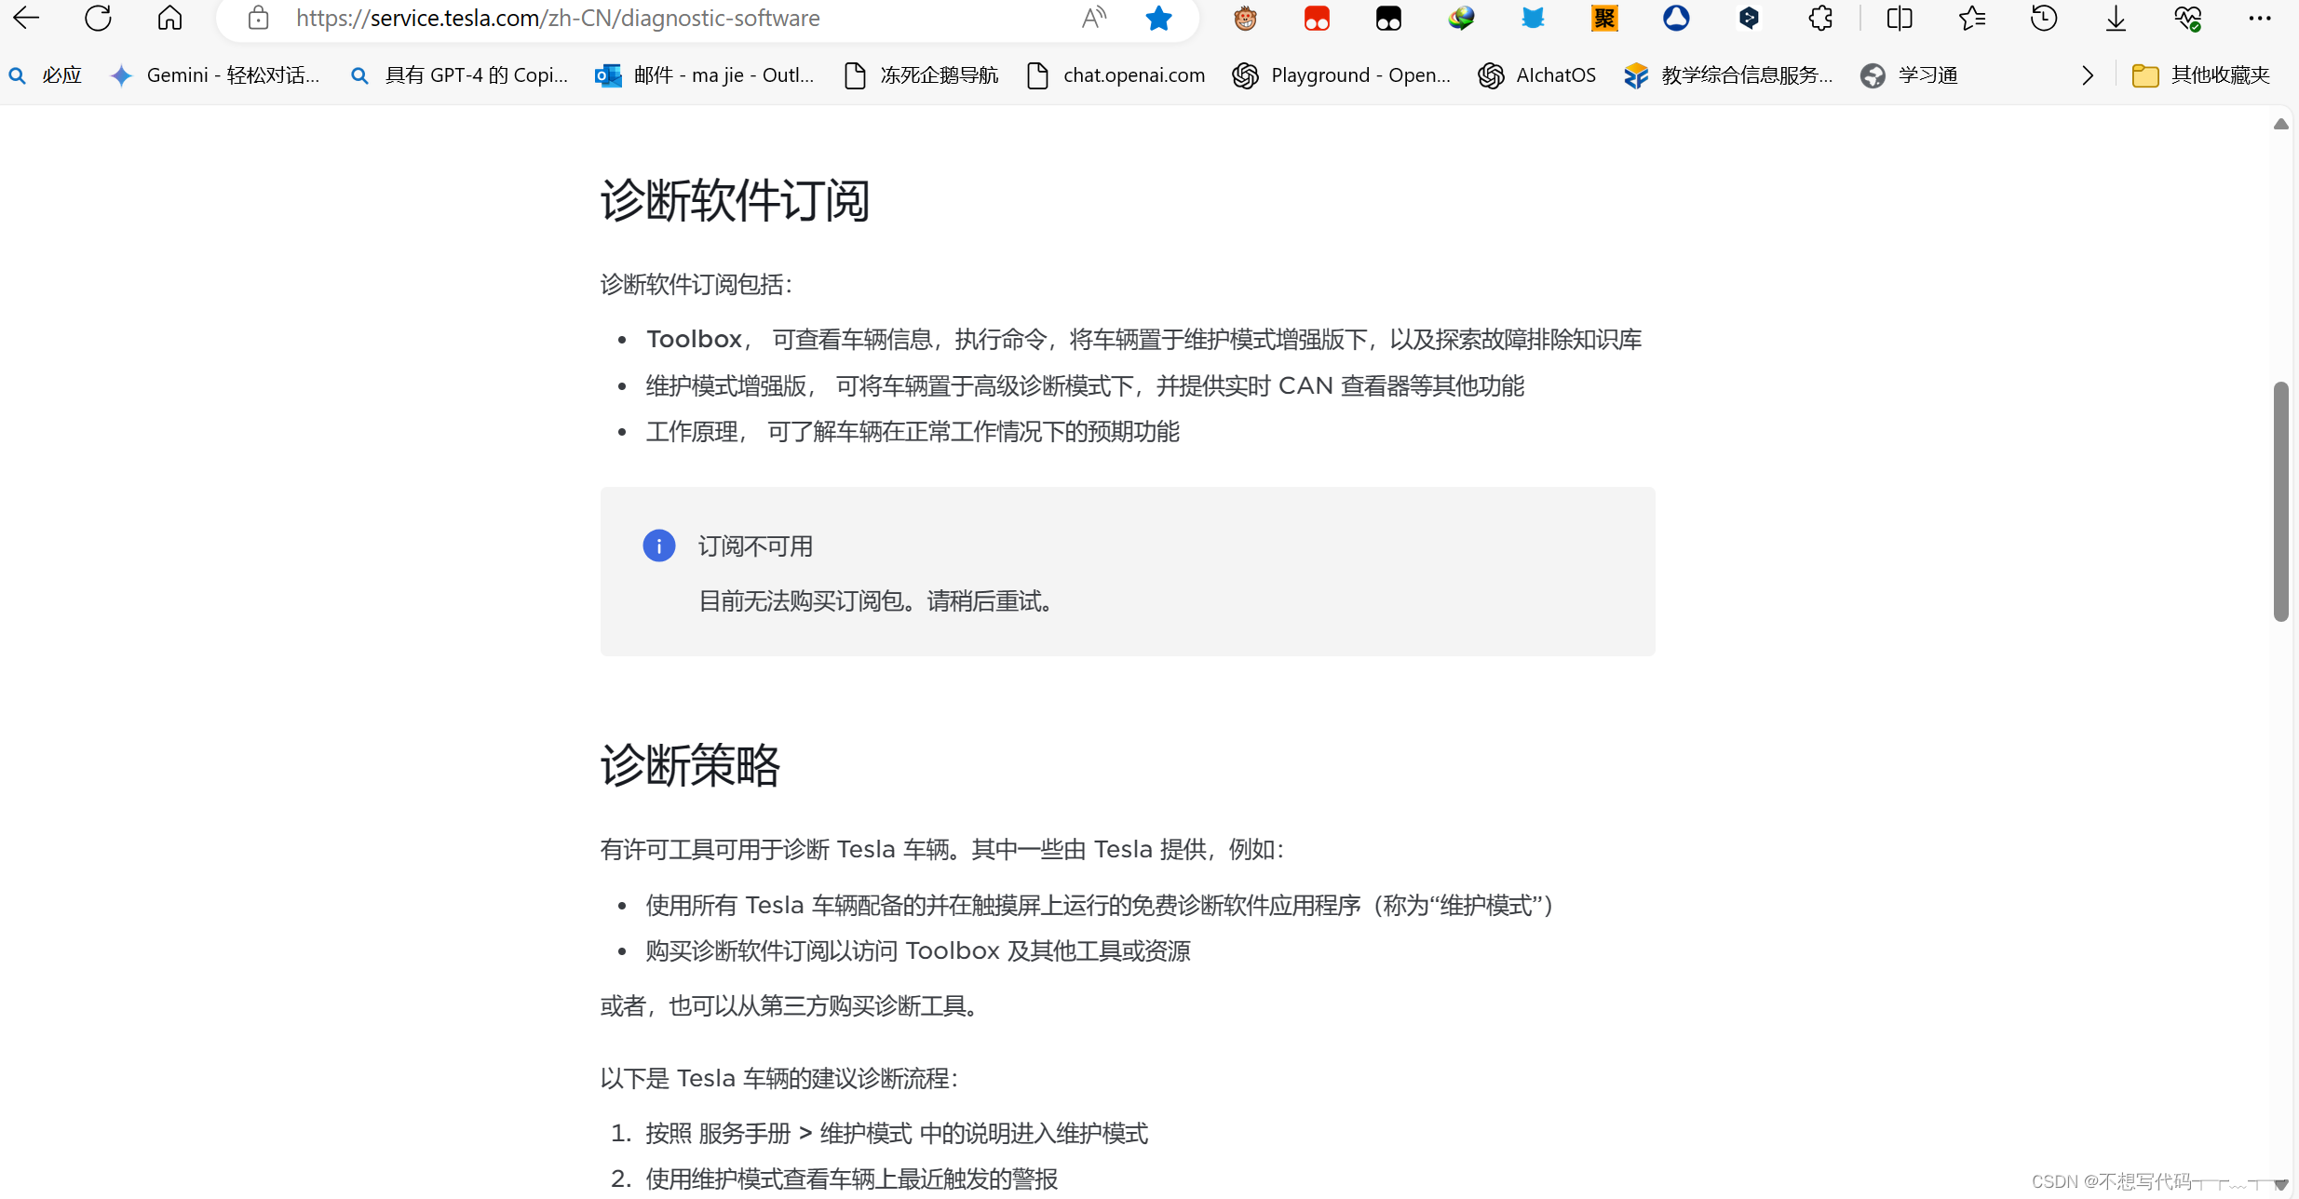Expand hidden bookmarks chevron
Screen dimensions: 2299x1199
tap(2088, 75)
